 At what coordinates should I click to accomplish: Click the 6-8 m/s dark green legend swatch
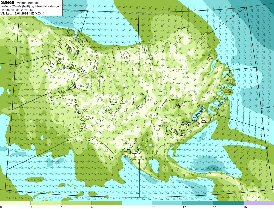106,203
